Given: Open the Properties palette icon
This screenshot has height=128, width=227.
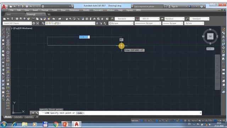Looking at the screenshot, I should (x=83, y=19).
